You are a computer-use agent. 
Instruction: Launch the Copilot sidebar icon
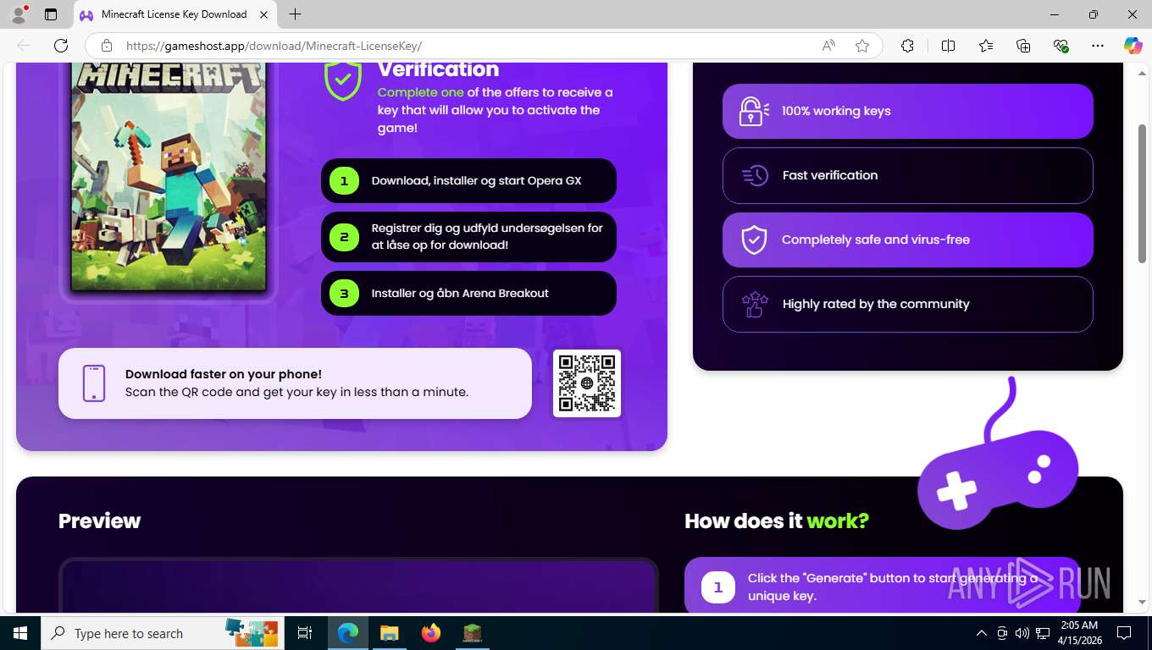pyautogui.click(x=1133, y=46)
